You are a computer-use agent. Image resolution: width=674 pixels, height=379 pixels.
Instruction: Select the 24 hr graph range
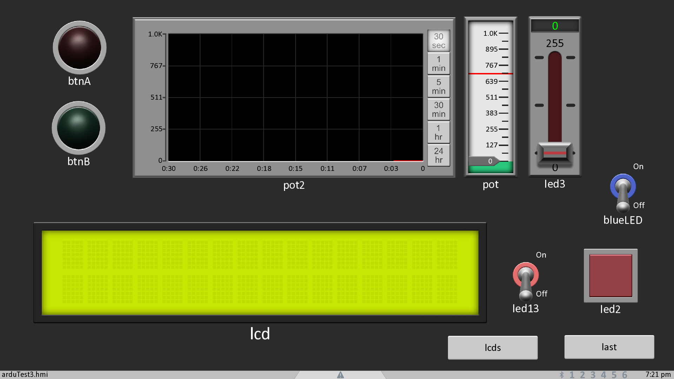[438, 155]
